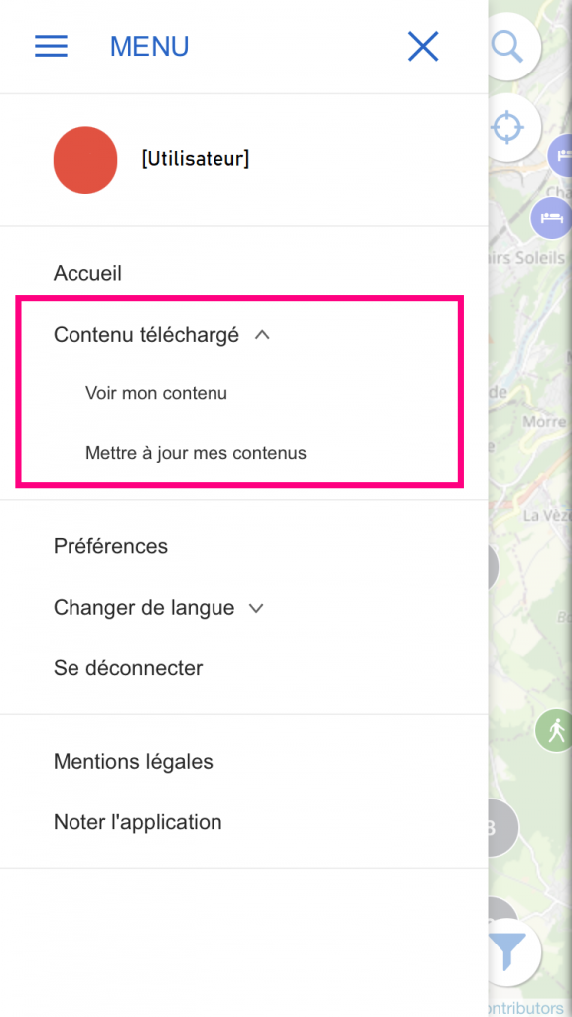
Task: Tap the locate-me crosshair icon
Action: pos(507,126)
